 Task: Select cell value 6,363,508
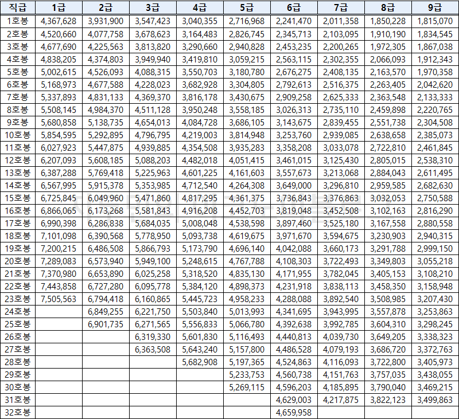click(x=153, y=350)
